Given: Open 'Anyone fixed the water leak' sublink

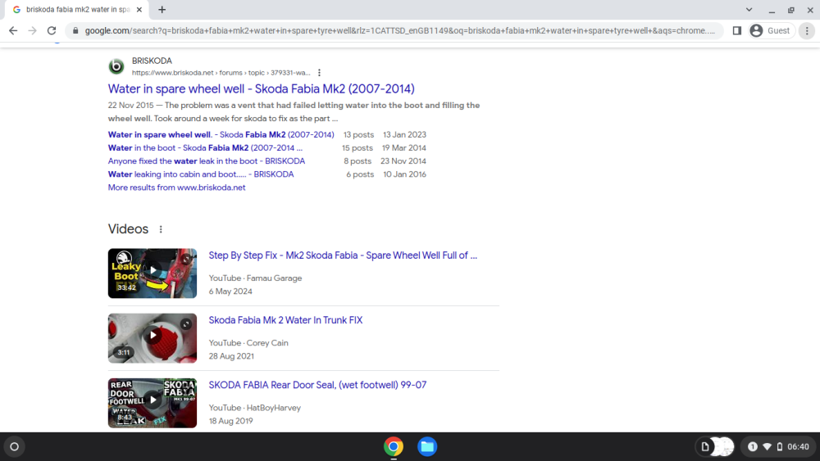Looking at the screenshot, I should point(207,160).
